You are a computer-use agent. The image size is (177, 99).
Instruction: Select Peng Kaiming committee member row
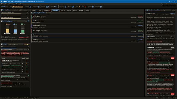pyautogui.click(x=87, y=31)
